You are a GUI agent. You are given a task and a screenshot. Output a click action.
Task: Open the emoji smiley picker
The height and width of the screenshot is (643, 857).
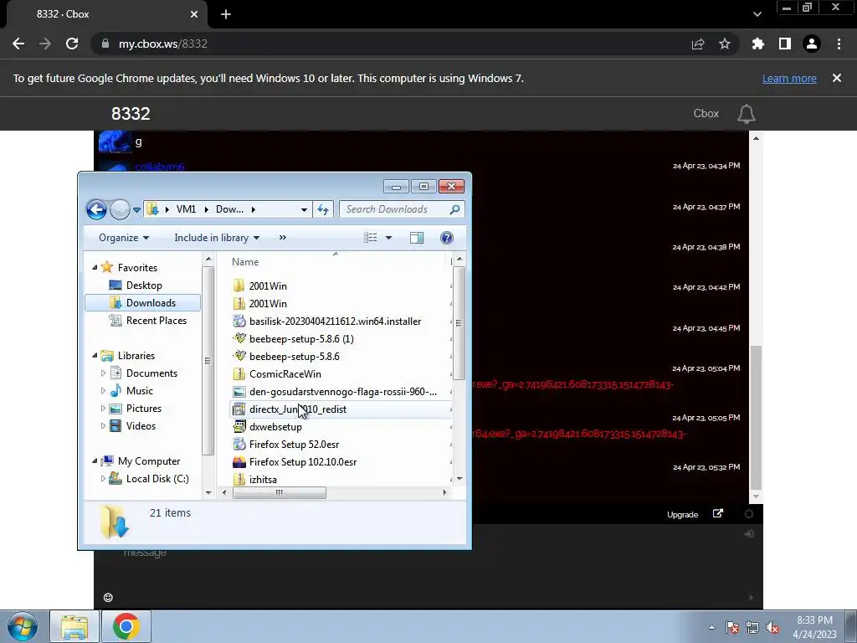tap(108, 597)
